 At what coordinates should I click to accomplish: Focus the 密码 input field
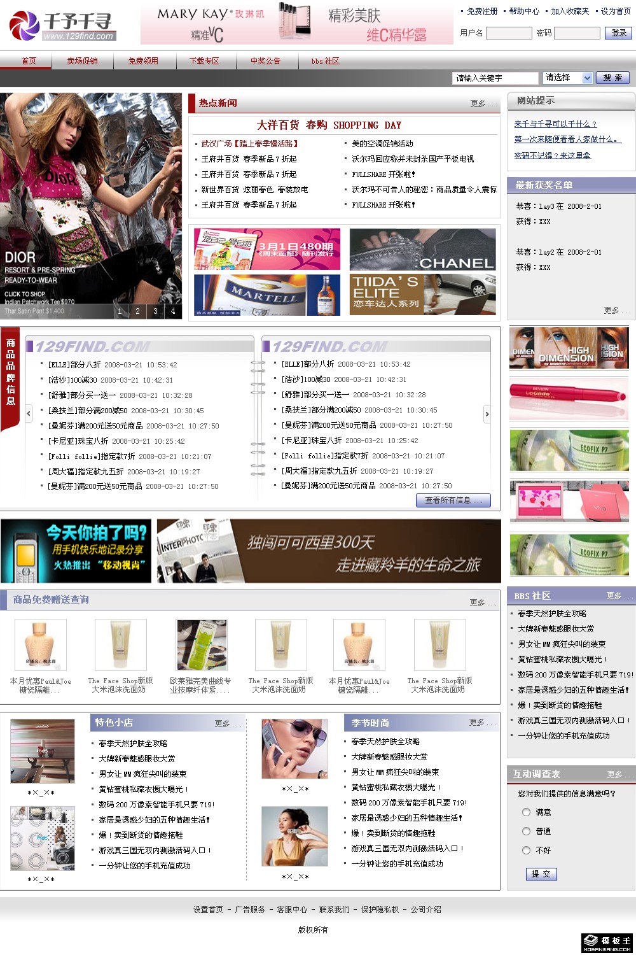tap(577, 33)
